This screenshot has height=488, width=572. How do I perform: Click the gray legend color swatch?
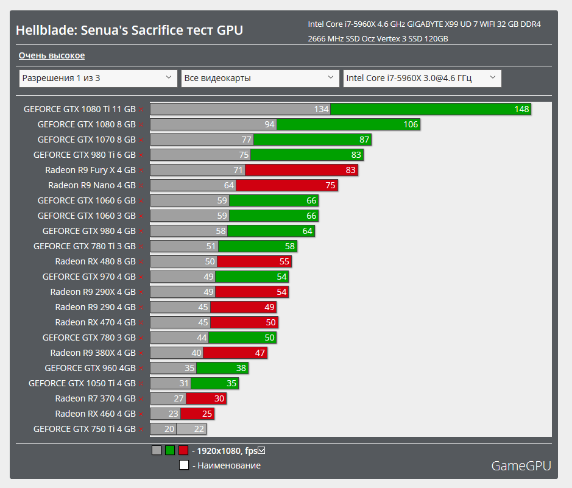(x=157, y=451)
